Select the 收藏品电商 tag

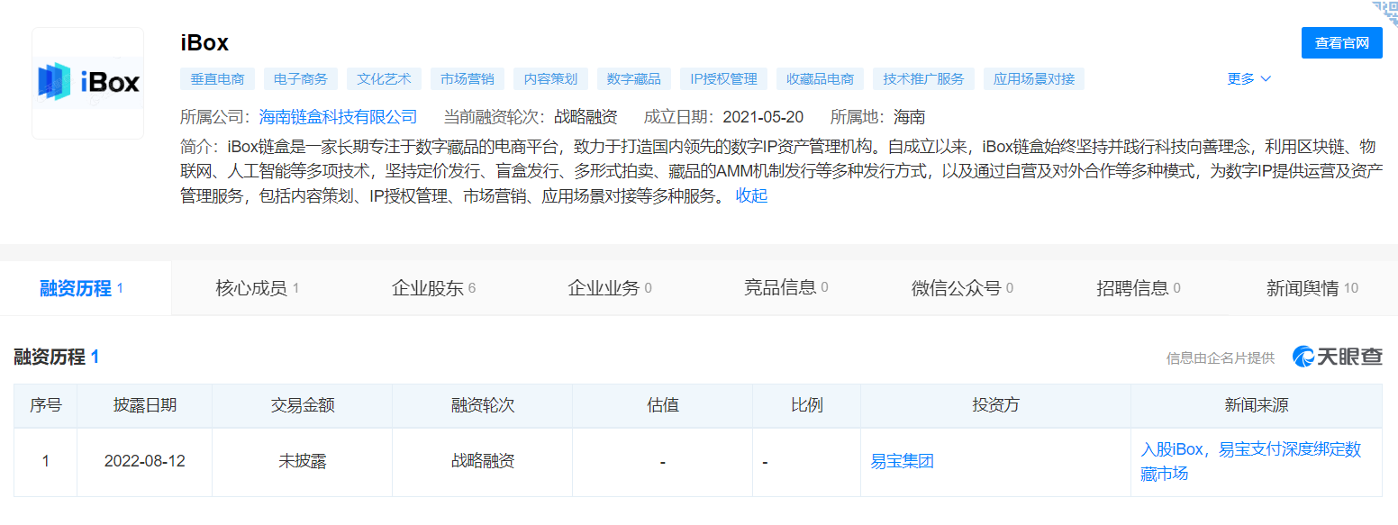click(820, 78)
